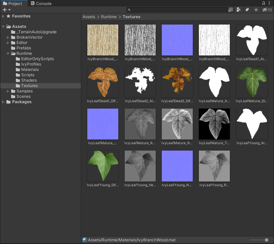274x244 pixels.
Task: Go to Runtime in the breadcrumb path
Action: (109, 17)
